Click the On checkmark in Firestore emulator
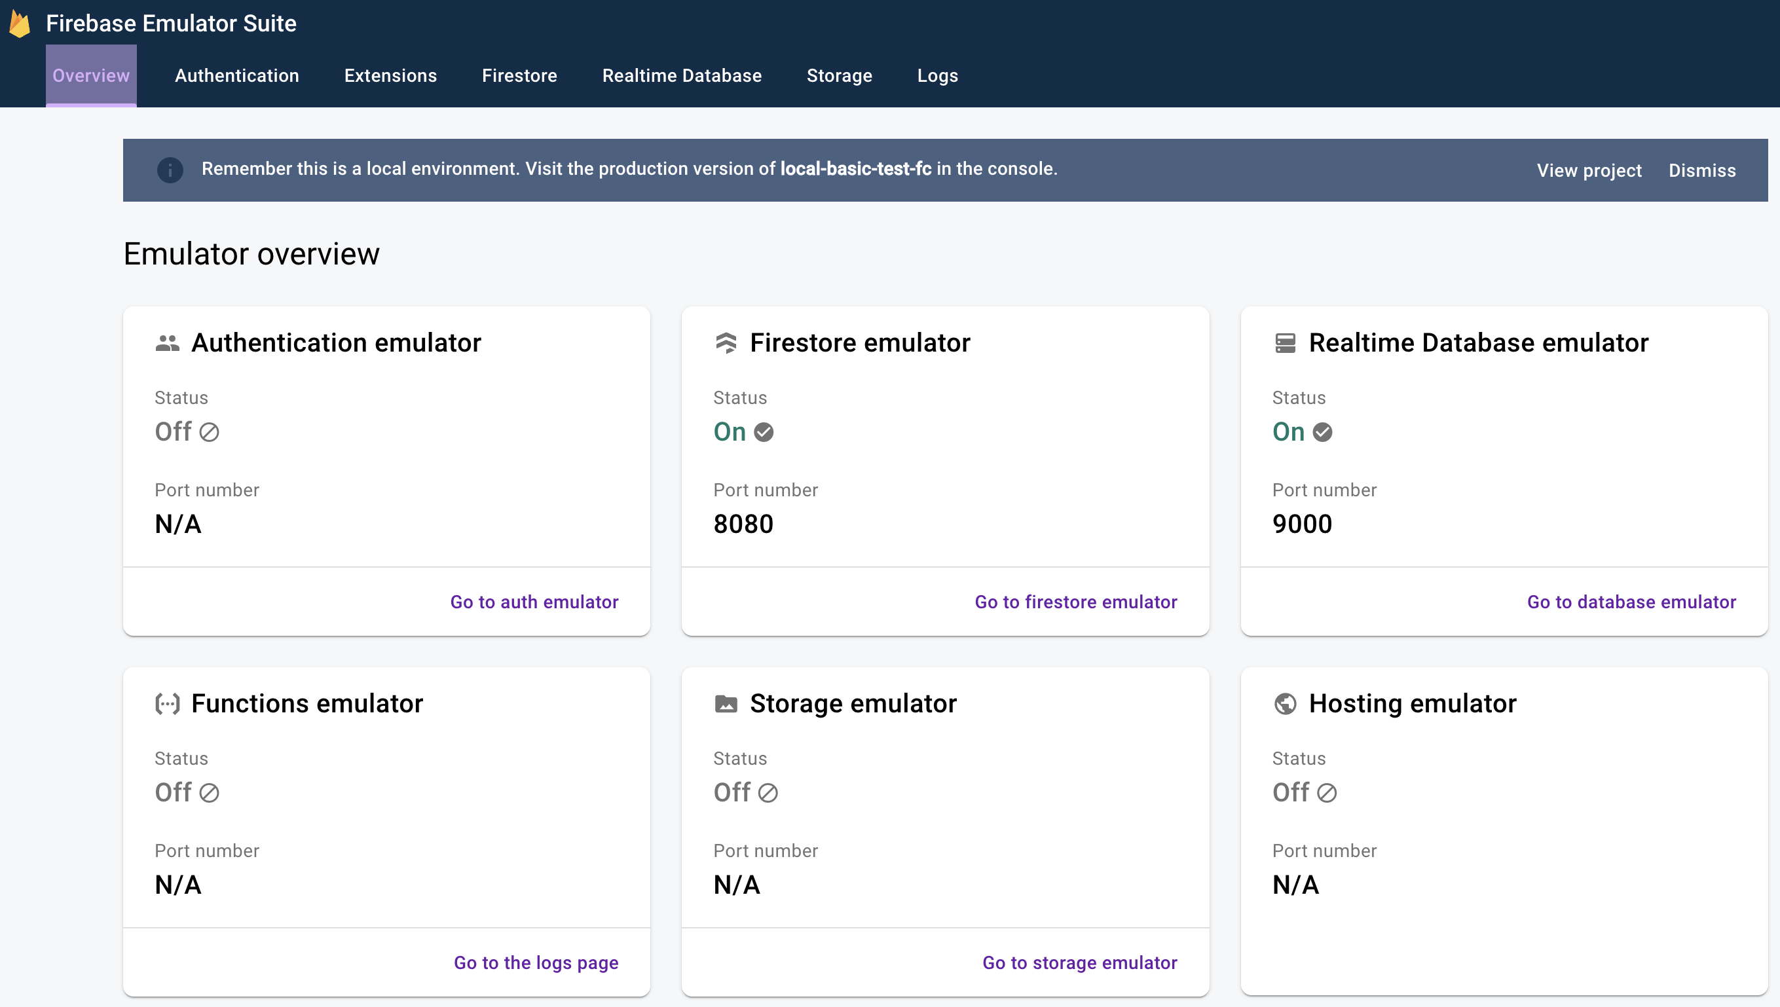Screen dimensions: 1780x1007 point(763,432)
